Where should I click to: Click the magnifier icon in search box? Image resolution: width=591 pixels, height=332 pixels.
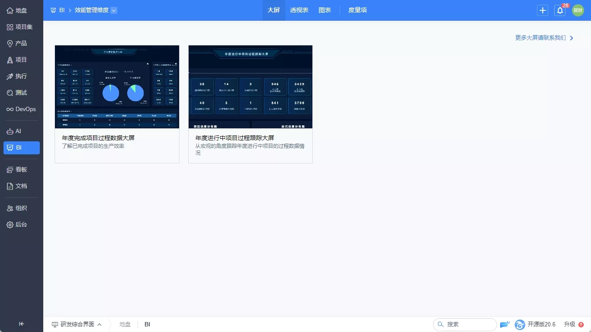(x=440, y=324)
